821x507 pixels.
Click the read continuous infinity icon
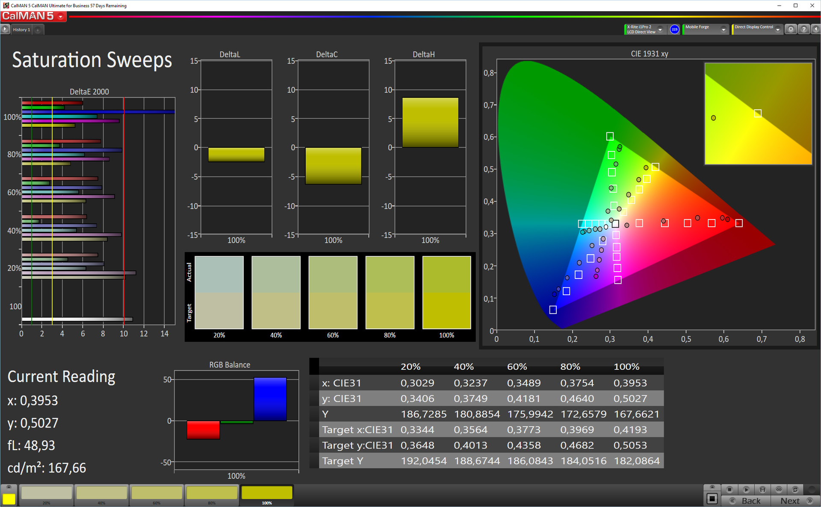pos(779,489)
